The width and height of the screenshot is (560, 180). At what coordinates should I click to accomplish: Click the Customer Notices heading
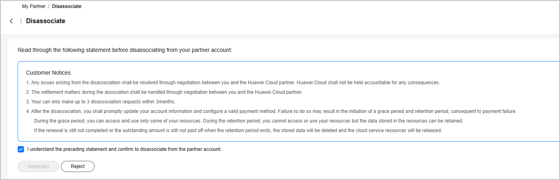48,73
